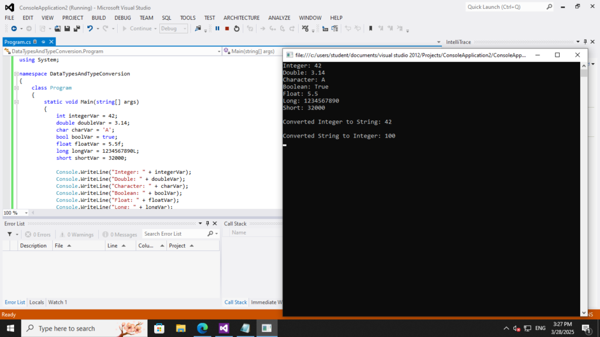Open the BUILD menu
The width and height of the screenshot is (600, 337).
(98, 18)
